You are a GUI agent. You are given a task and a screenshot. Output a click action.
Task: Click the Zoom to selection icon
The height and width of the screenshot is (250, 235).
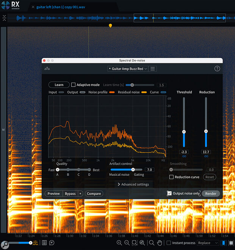pos(135,243)
